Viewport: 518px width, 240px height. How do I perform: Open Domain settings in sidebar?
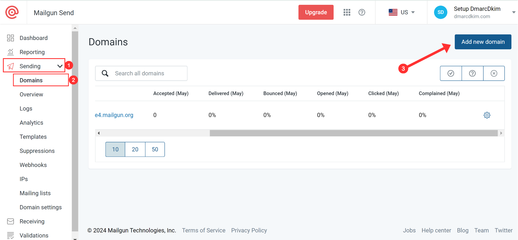point(41,207)
